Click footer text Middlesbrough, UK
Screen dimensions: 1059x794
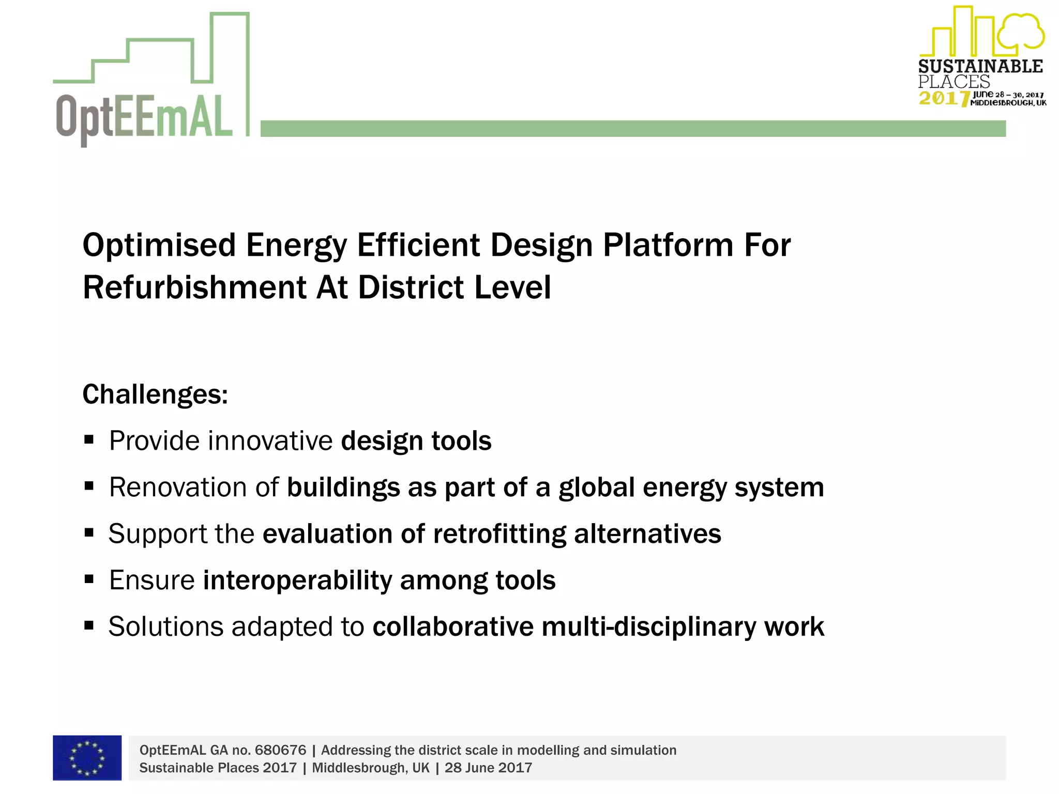point(370,768)
